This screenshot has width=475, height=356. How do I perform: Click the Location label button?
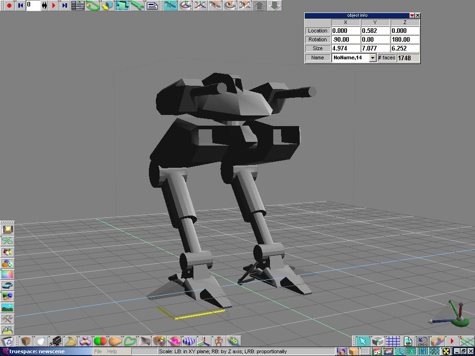(318, 31)
